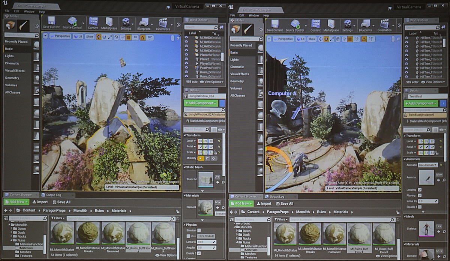Open Source Control in the right editor toolbar
Image resolution: width=450 pixels, height=261 pixels.
click(295, 25)
